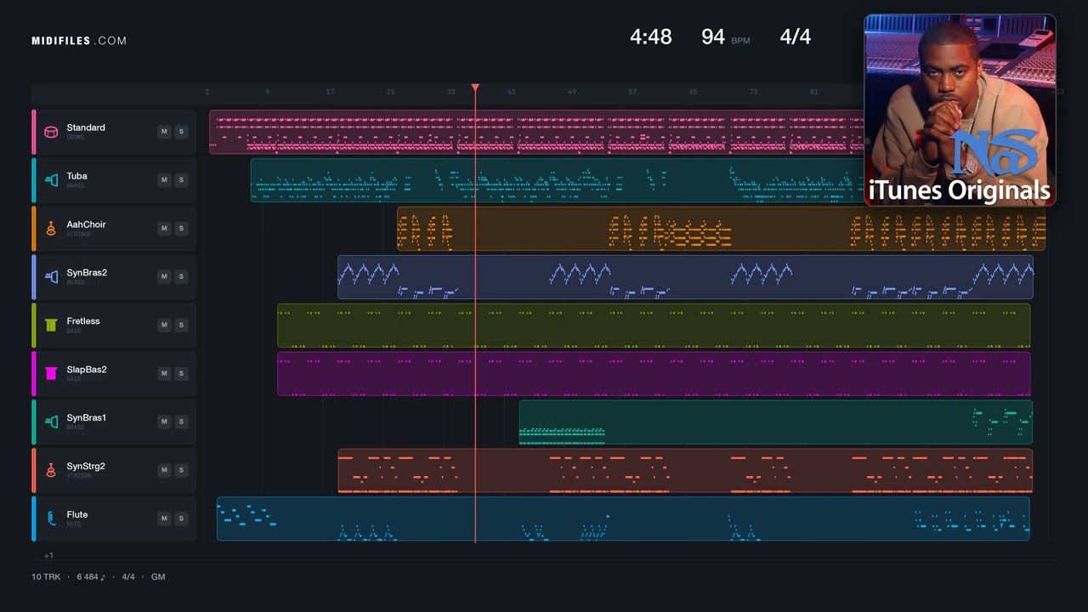Viewport: 1088px width, 612px height.
Task: Click the Standard track name
Action: tap(86, 127)
